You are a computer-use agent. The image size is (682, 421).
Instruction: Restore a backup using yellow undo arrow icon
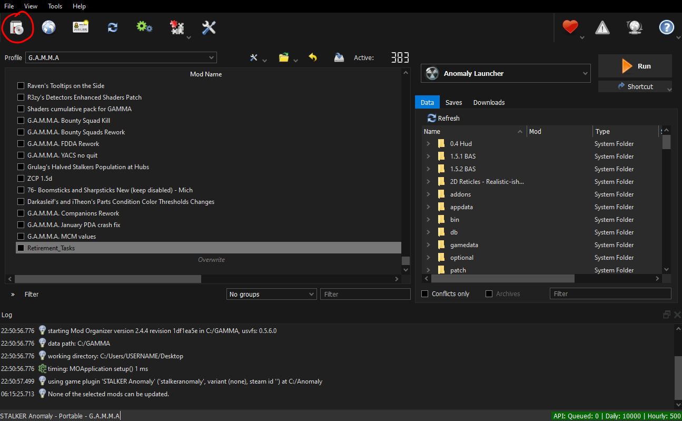[313, 57]
